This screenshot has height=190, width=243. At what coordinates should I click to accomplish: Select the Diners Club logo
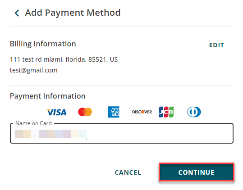(194, 112)
